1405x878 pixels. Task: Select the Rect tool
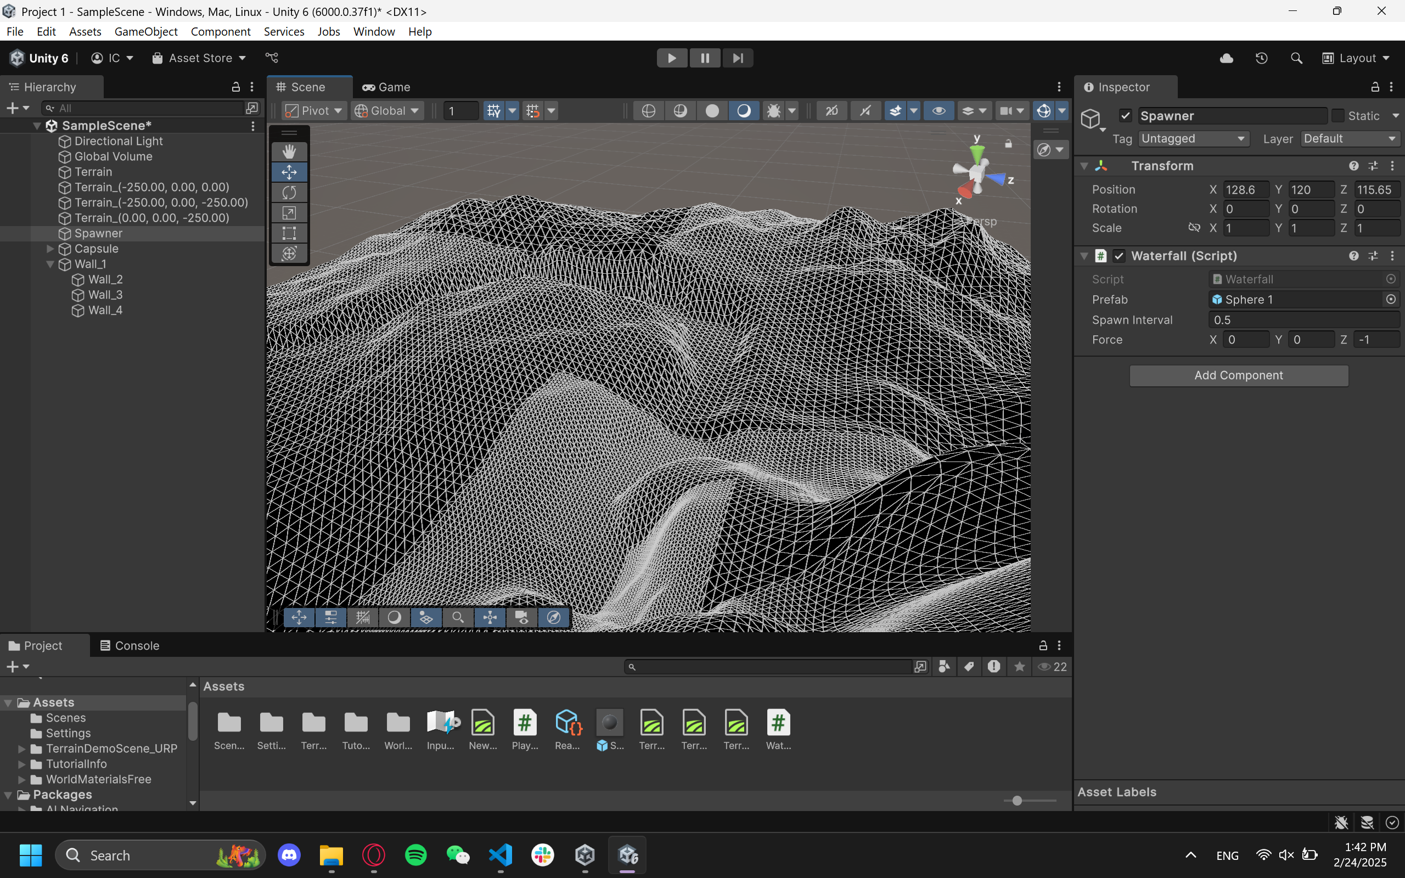[289, 233]
